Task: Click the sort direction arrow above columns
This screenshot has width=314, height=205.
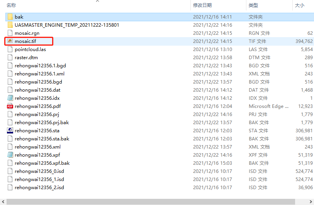Action: 97,1
